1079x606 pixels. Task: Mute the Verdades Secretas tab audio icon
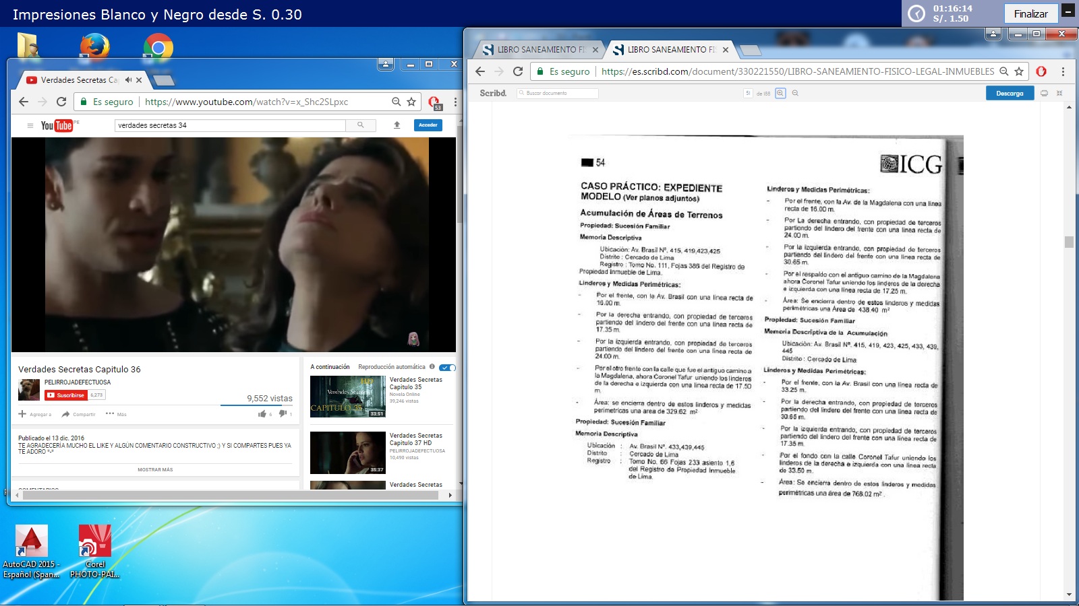click(128, 80)
